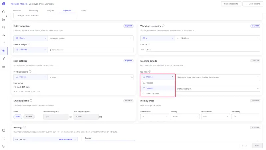Open the Home icon in sidebar
The image size is (266, 150).
tap(4, 12)
